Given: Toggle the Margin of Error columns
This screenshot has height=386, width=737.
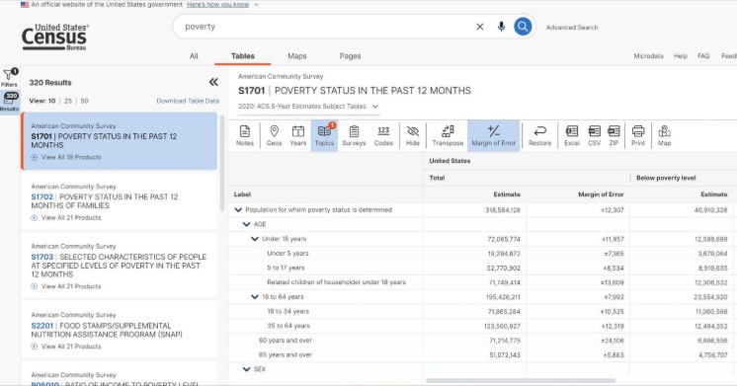Looking at the screenshot, I should pyautogui.click(x=494, y=135).
